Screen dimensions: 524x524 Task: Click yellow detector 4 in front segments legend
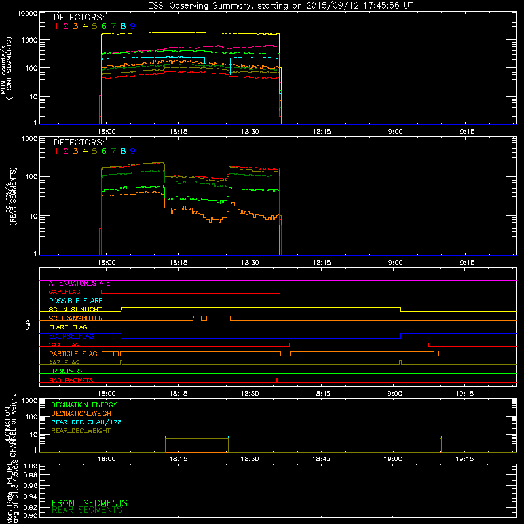85,26
